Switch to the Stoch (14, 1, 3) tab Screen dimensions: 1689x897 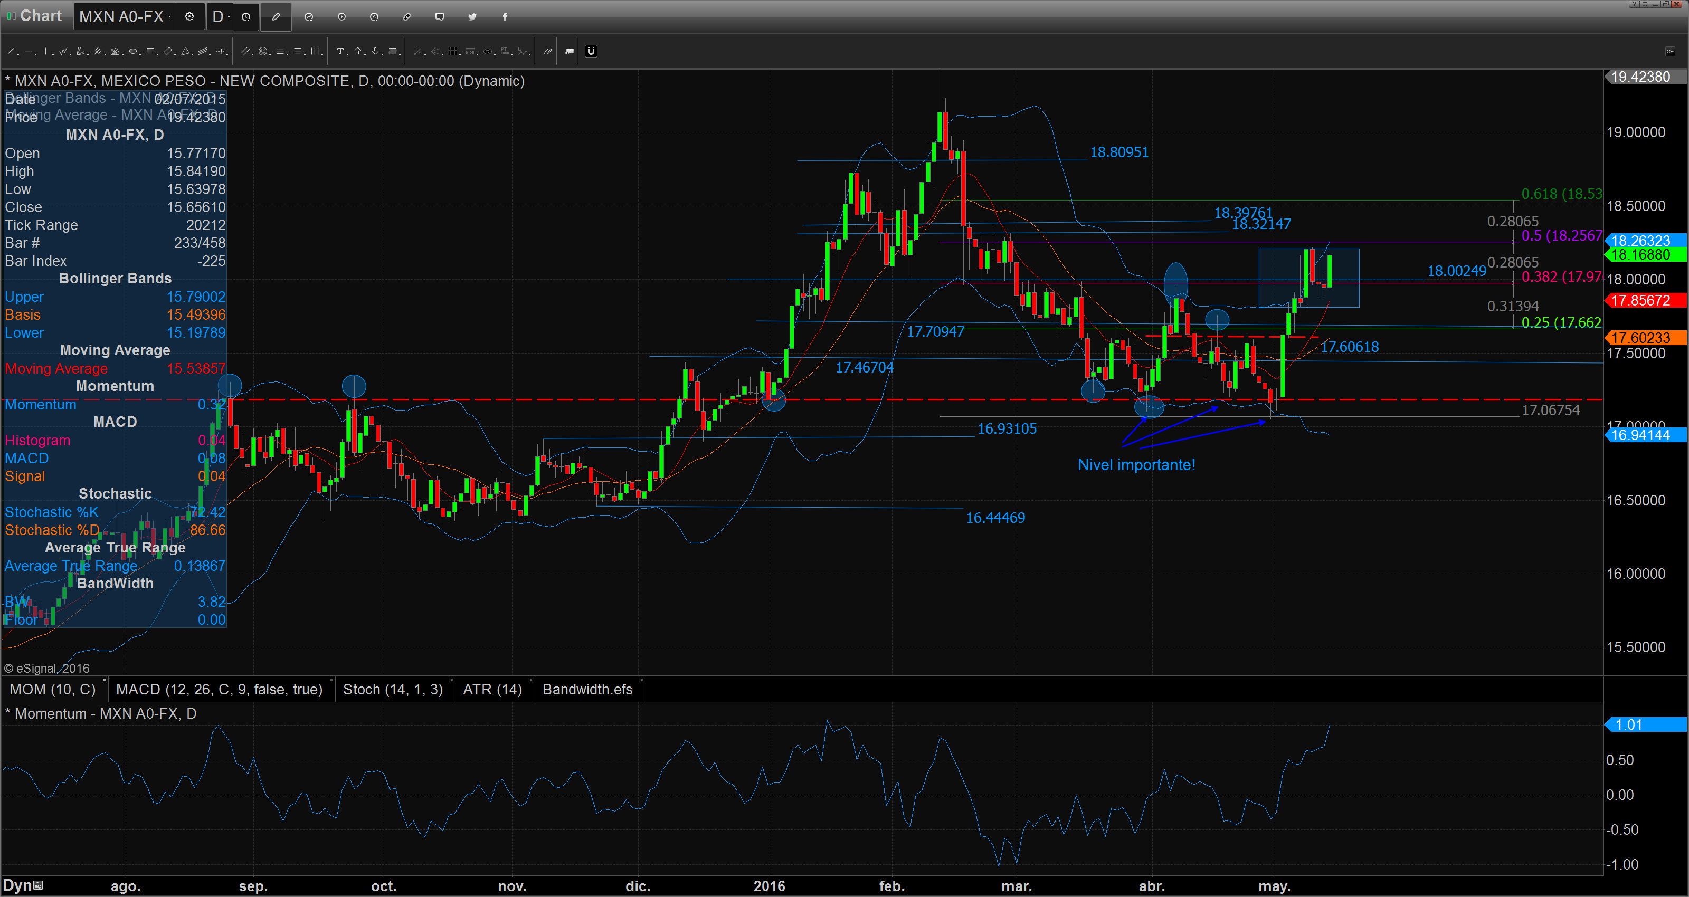pos(393,689)
